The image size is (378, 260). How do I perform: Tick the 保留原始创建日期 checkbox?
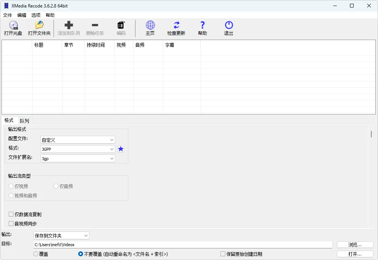click(223, 254)
